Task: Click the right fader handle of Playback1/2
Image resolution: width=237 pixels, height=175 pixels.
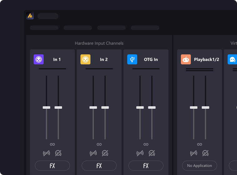Action: pyautogui.click(x=206, y=107)
